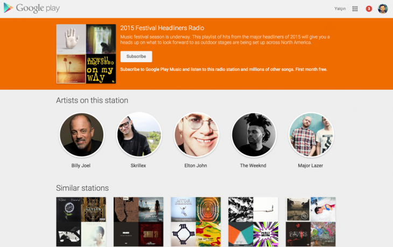Click the Billy Joel name label
This screenshot has width=393, height=247.
tap(81, 165)
